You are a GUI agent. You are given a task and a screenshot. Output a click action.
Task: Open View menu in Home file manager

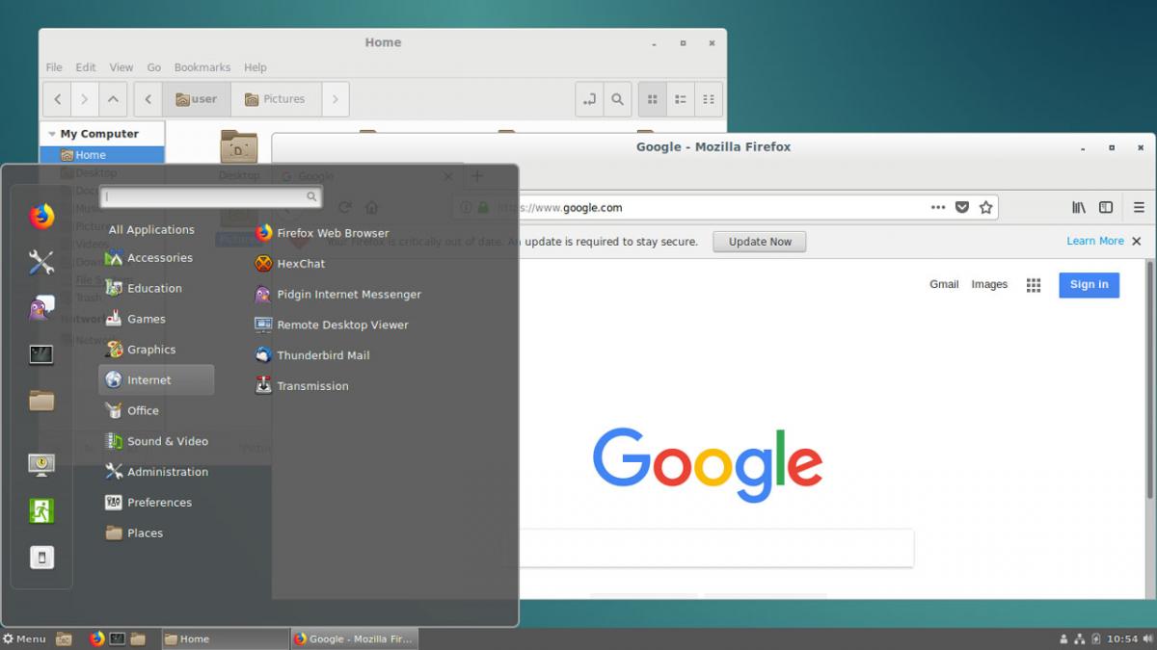coord(121,67)
